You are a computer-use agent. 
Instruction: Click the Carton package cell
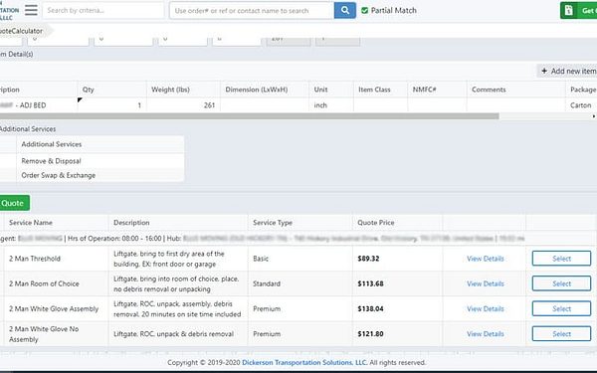coord(581,105)
